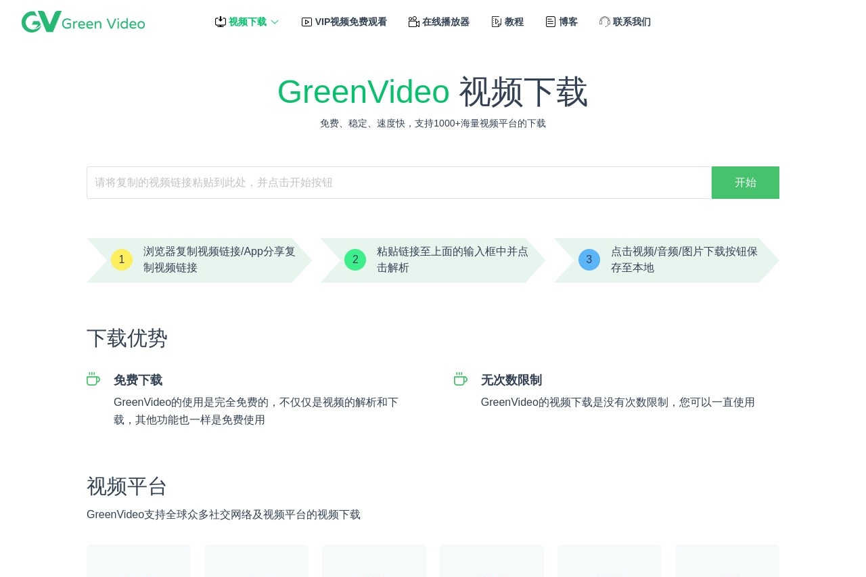Click the video link input box
Image resolution: width=866 pixels, height=577 pixels.
pyautogui.click(x=398, y=183)
